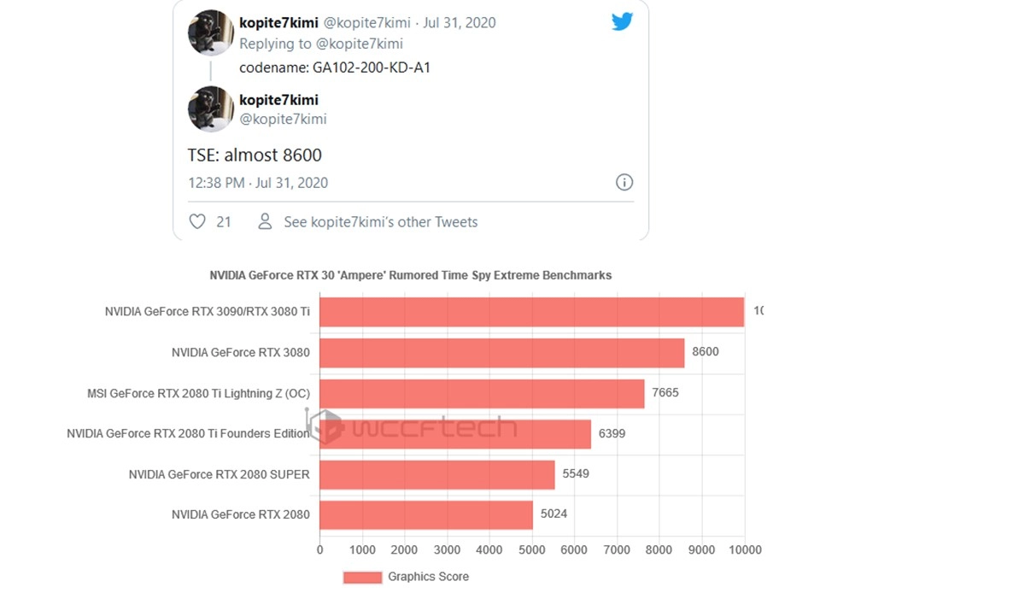Like the tweet with heart icon
1025x593 pixels.
[x=197, y=221]
